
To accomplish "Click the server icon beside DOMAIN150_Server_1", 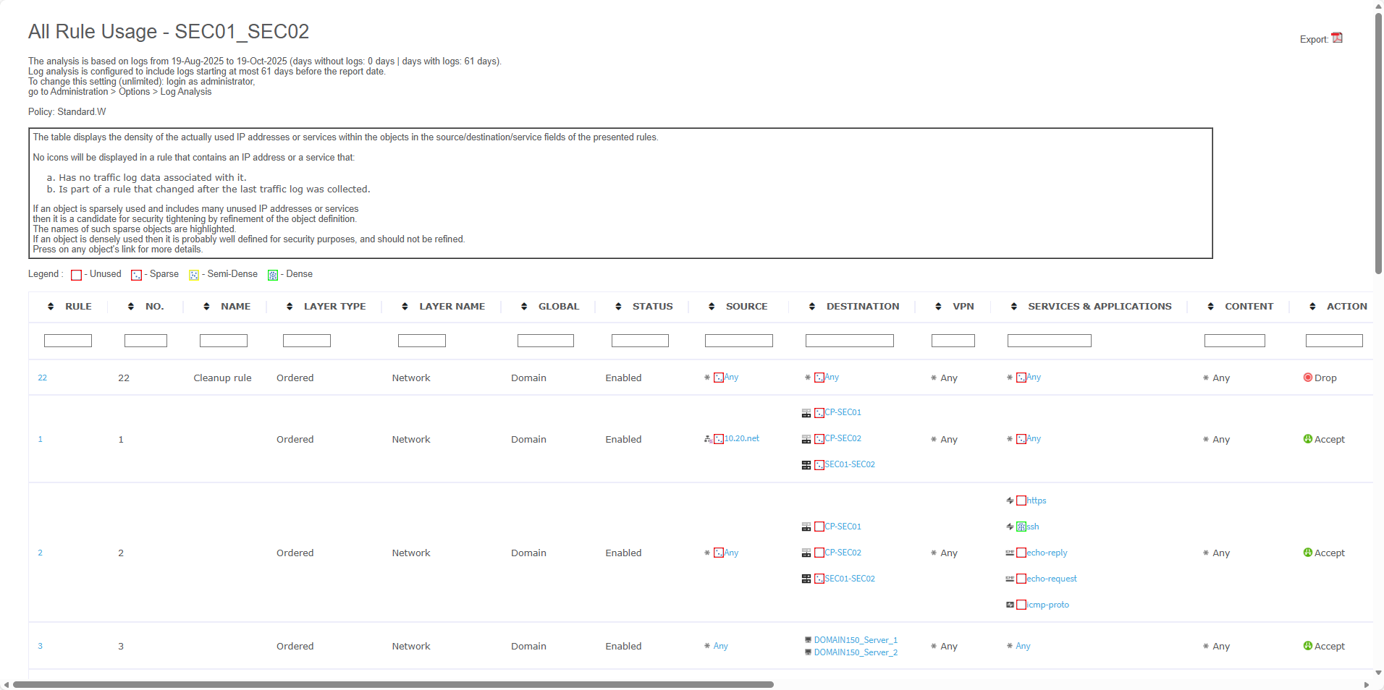I will [x=808, y=640].
